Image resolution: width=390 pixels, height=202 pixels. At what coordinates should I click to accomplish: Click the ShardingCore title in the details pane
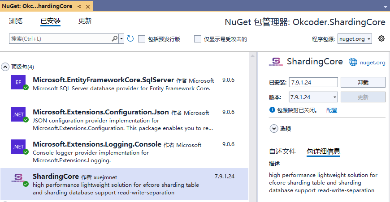[315, 62]
